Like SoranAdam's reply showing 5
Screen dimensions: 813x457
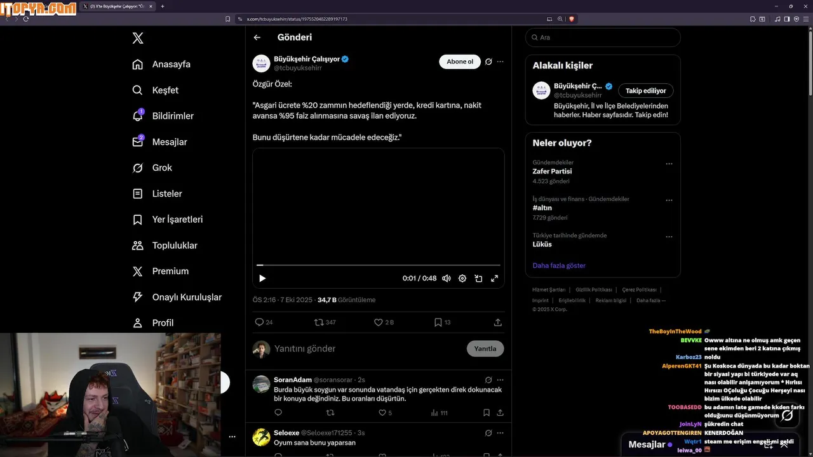click(x=382, y=413)
